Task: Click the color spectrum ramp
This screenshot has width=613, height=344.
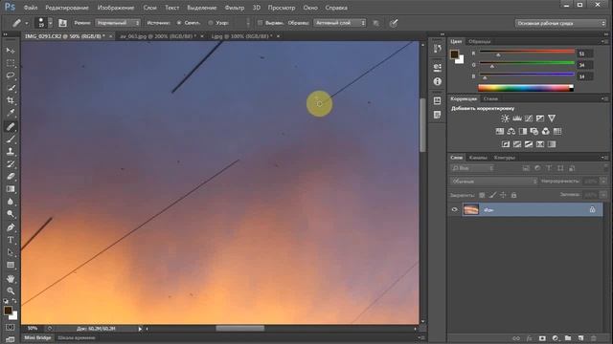Action: [526, 88]
